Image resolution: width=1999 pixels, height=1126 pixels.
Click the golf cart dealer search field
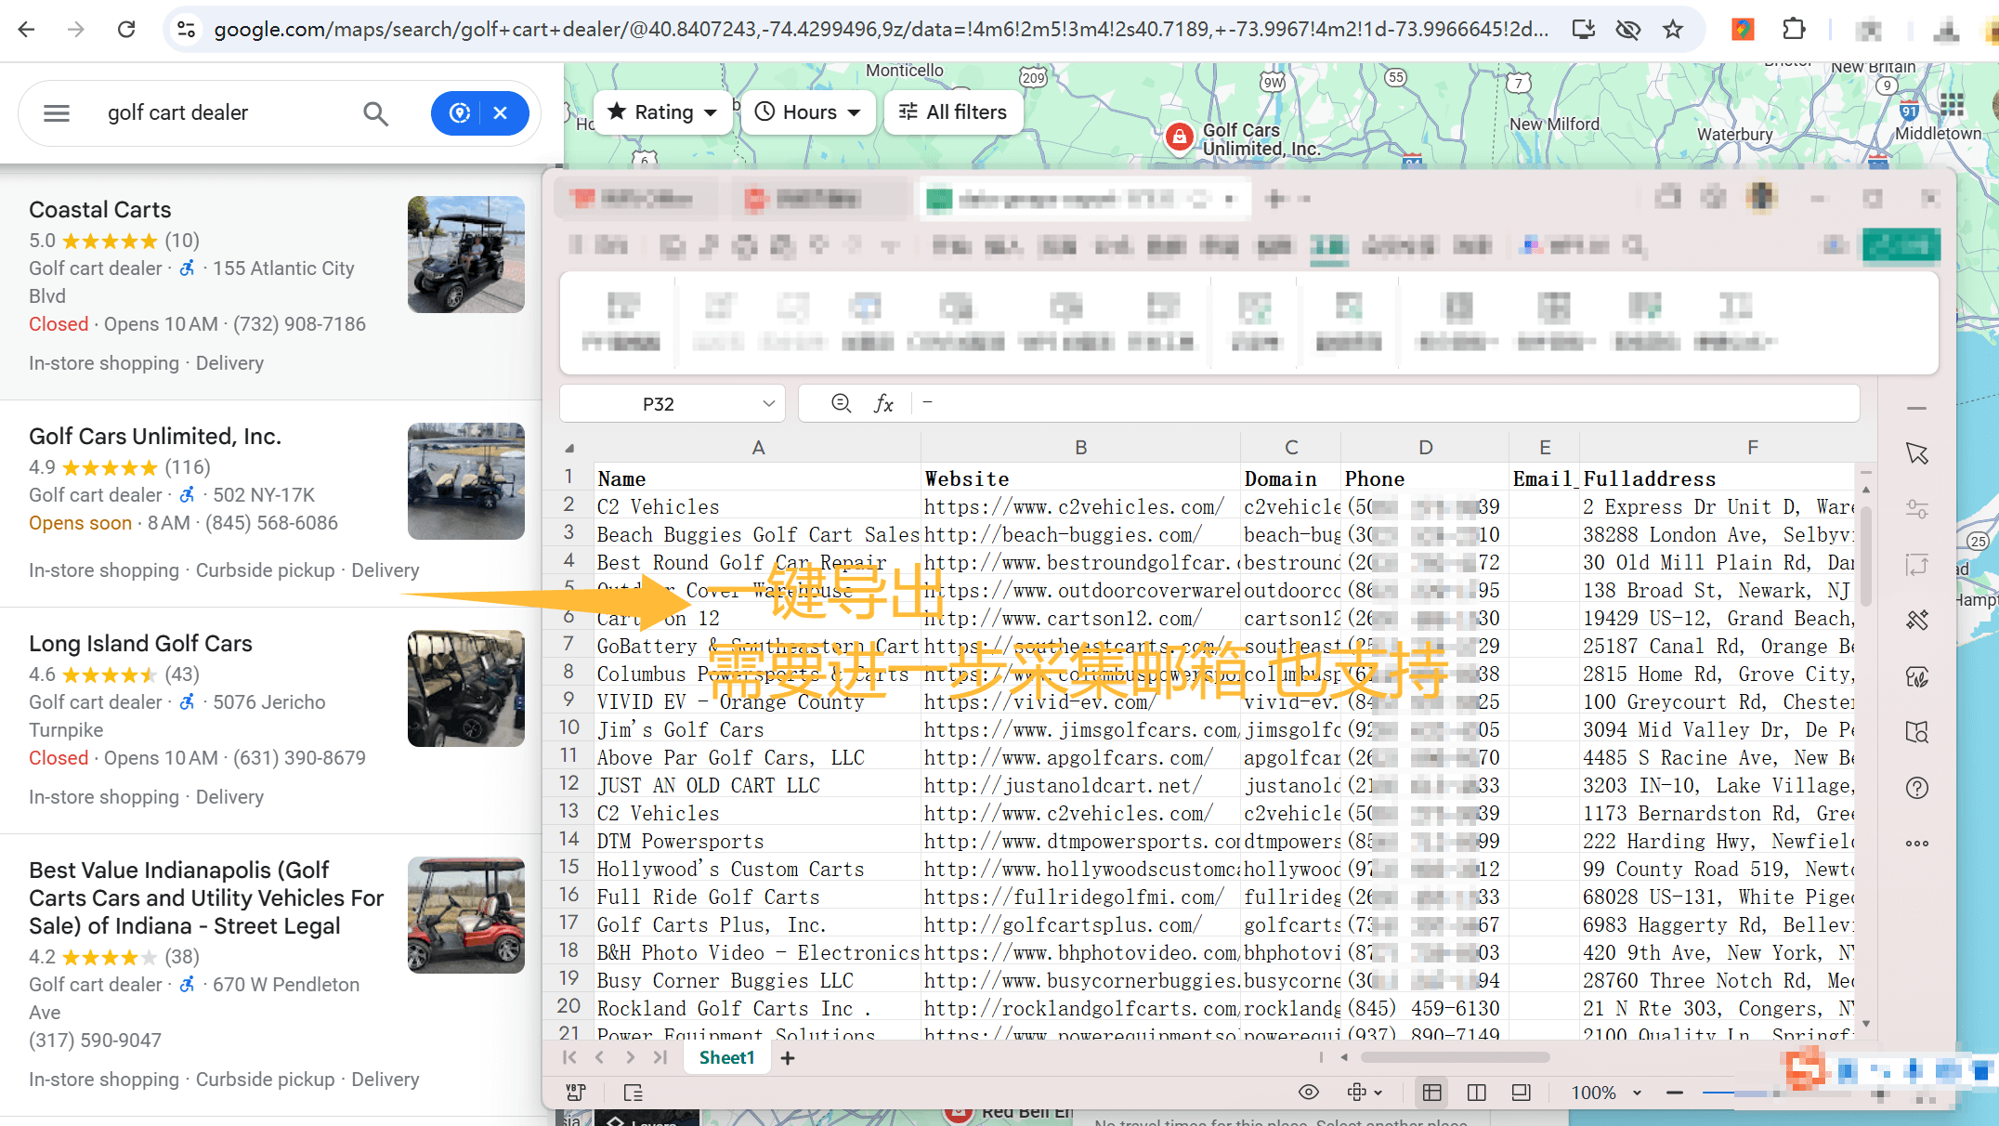coord(223,113)
